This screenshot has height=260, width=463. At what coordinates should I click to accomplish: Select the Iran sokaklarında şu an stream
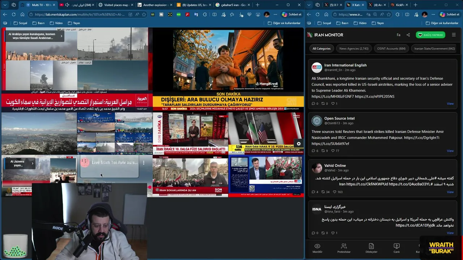coord(190,176)
